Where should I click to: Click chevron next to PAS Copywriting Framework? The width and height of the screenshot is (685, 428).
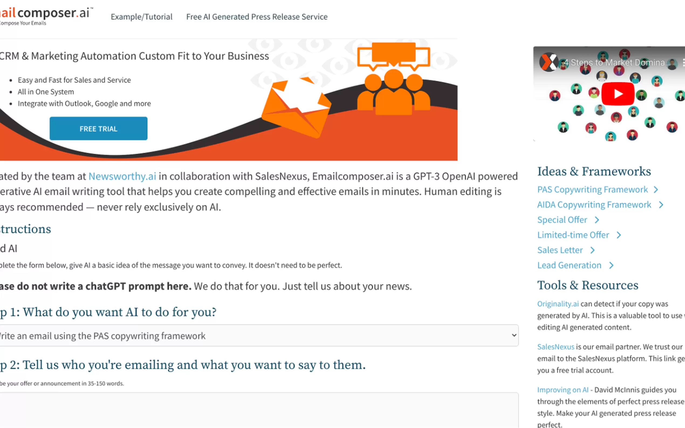pyautogui.click(x=656, y=190)
